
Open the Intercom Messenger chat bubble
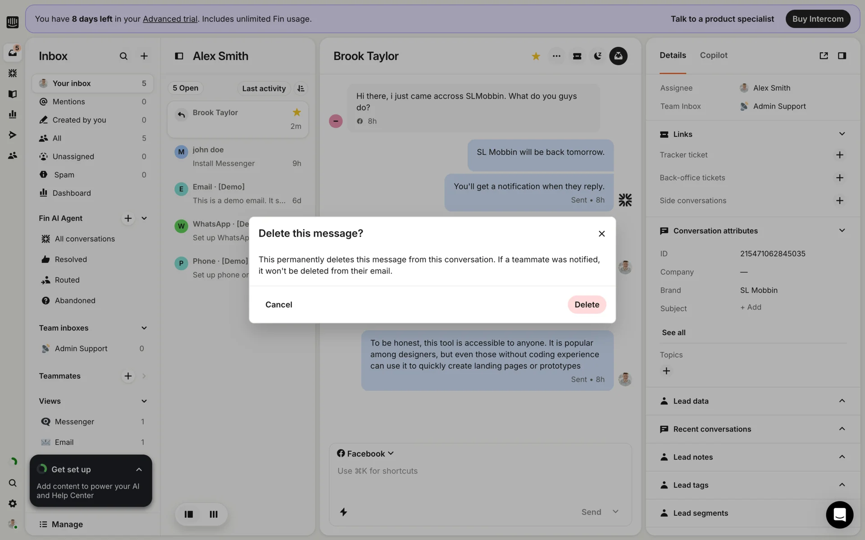point(839,514)
